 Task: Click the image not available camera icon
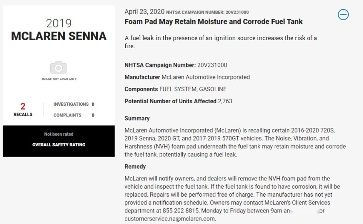(58, 67)
